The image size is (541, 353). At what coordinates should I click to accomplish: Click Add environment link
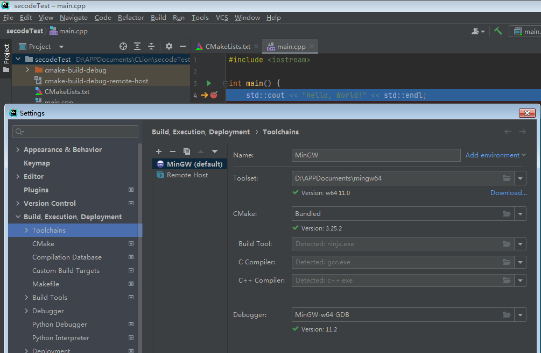coord(495,155)
